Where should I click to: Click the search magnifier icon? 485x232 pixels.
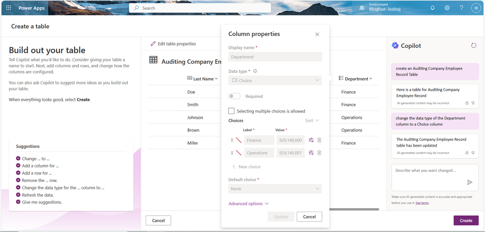(x=136, y=8)
